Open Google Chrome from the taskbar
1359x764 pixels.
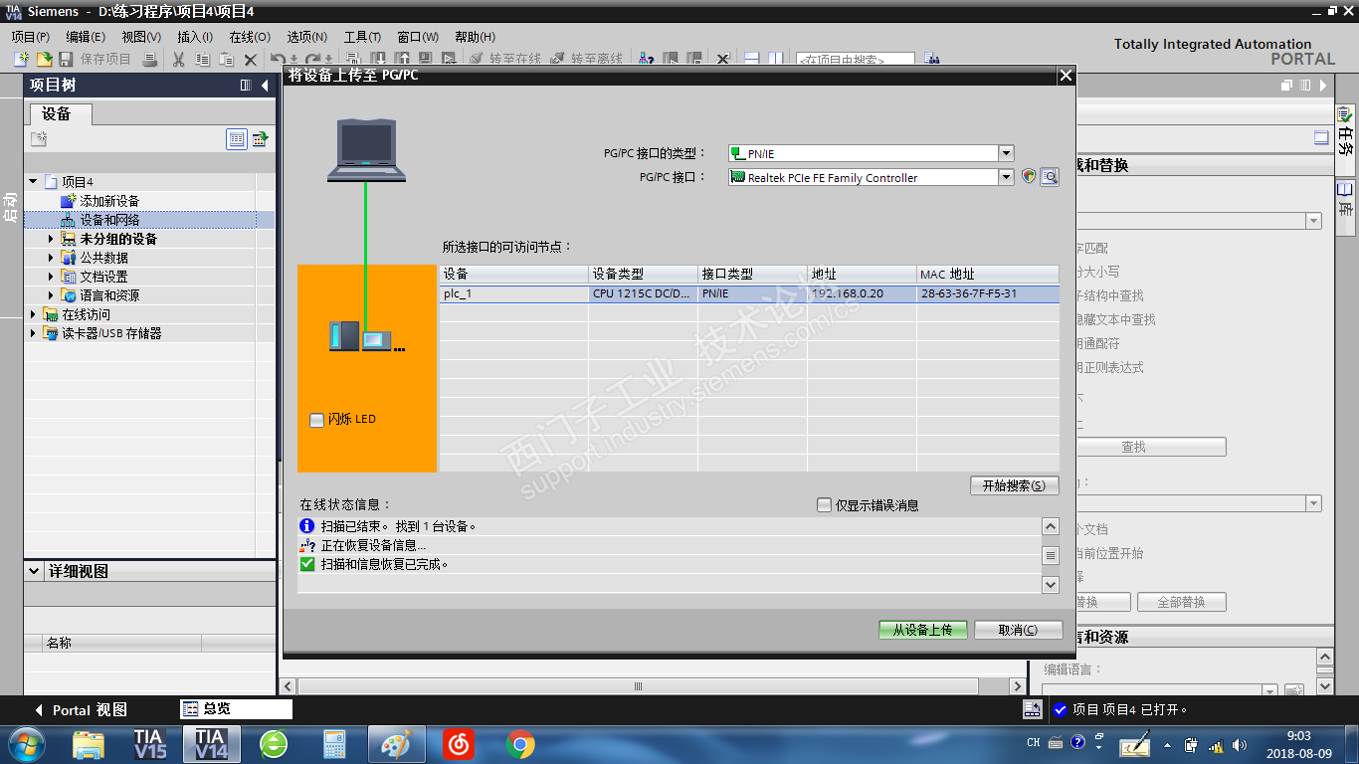tap(519, 743)
